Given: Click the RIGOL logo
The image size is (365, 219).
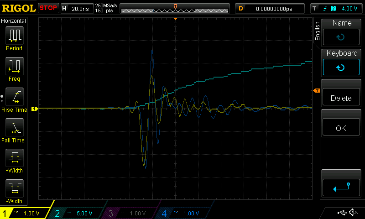Looking at the screenshot, I should pyautogui.click(x=19, y=8).
